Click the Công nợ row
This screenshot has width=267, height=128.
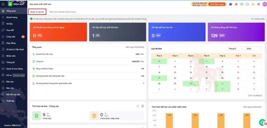tap(88, 61)
